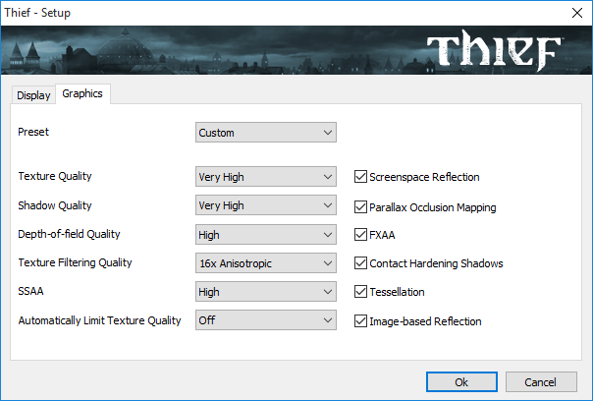Open Depth-of-field Quality dropdown
This screenshot has width=593, height=401.
pyautogui.click(x=266, y=235)
